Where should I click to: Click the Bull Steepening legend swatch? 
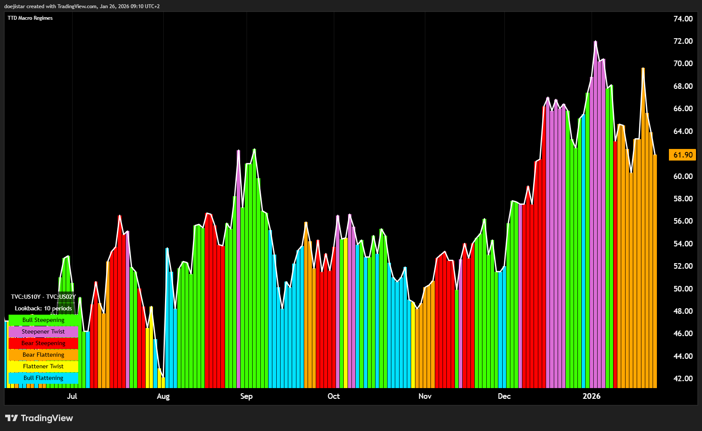point(43,320)
